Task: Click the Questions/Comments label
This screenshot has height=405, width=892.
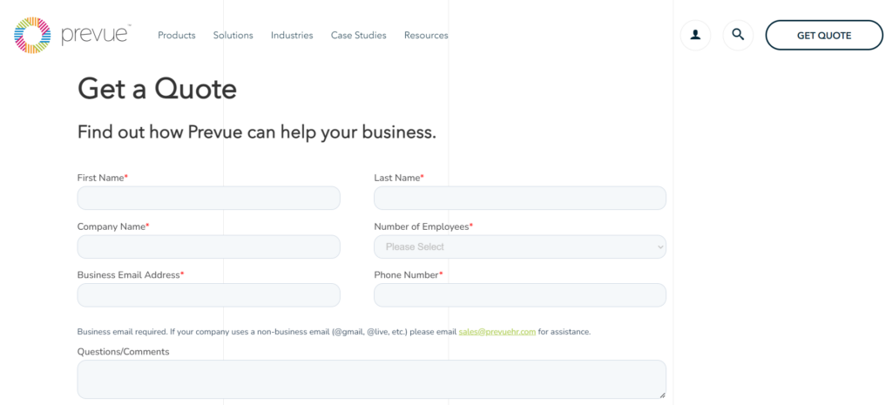Action: coord(124,352)
